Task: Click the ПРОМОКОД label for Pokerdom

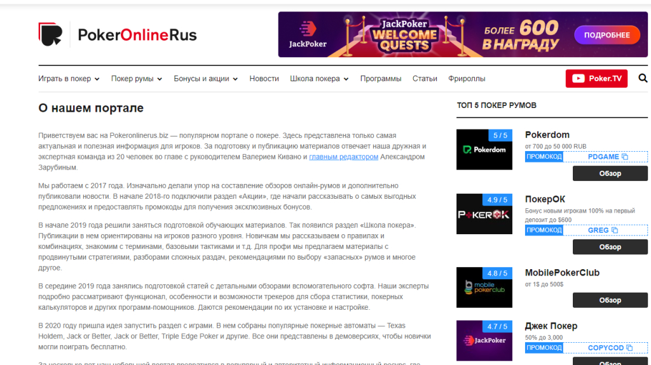Action: coord(544,157)
